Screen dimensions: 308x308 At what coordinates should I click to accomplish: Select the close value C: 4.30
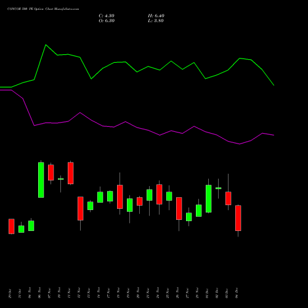107,16
